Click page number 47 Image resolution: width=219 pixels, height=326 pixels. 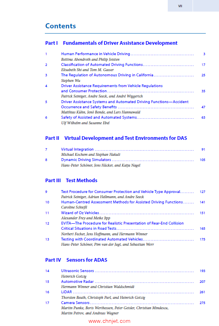[203, 107]
